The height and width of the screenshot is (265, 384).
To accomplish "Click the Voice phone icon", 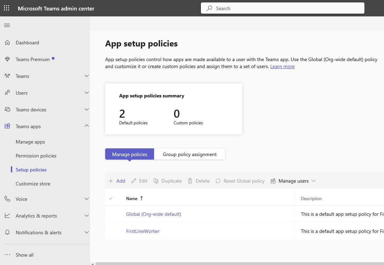I will tap(7, 199).
